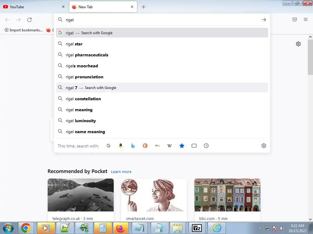Search this time with Wikipedia
Image resolution: width=313 pixels, height=234 pixels.
coord(170,146)
